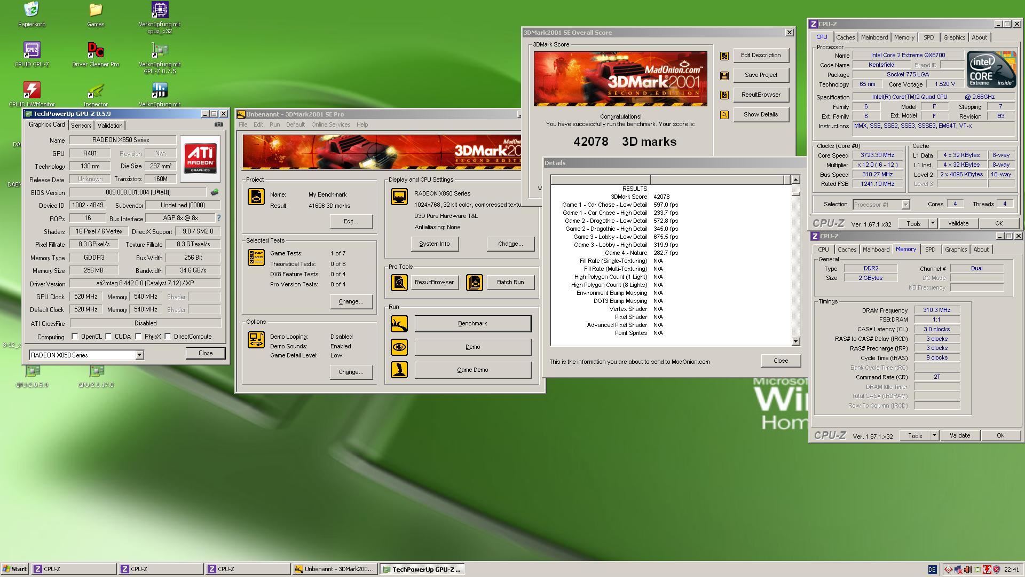Click System Info button
This screenshot has height=577, width=1025.
point(435,244)
